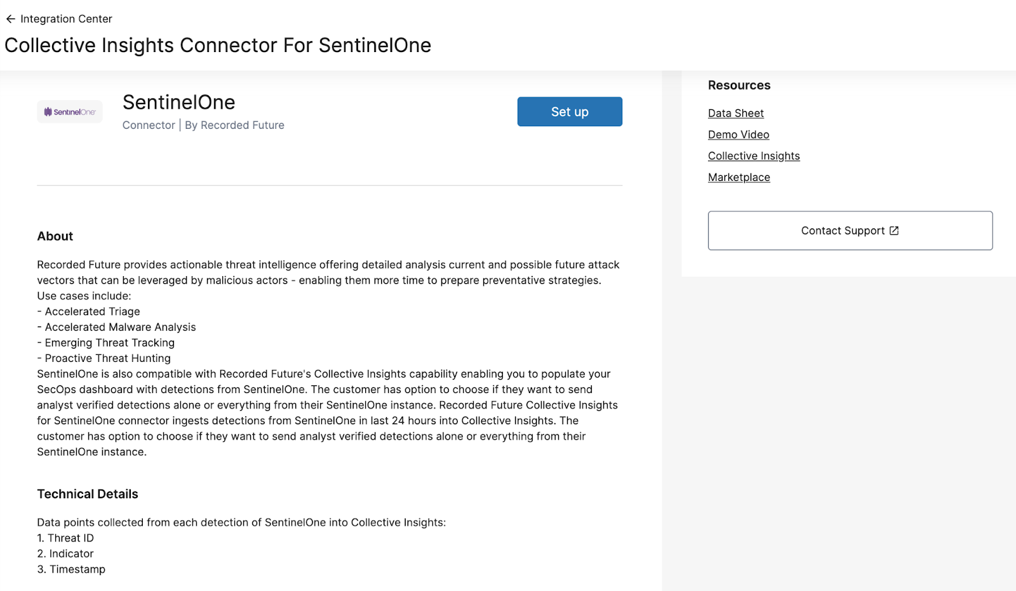Viewport: 1016px width, 591px height.
Task: Click the About section heading
Action: pos(55,236)
